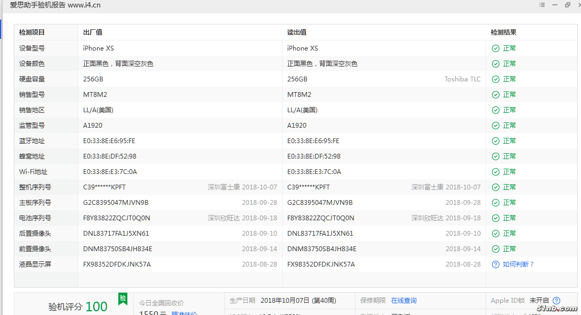Click the 检测结果 column header
The height and width of the screenshot is (315, 581).
(503, 32)
